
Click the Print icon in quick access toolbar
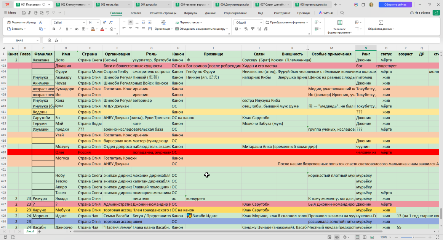tap(35, 13)
